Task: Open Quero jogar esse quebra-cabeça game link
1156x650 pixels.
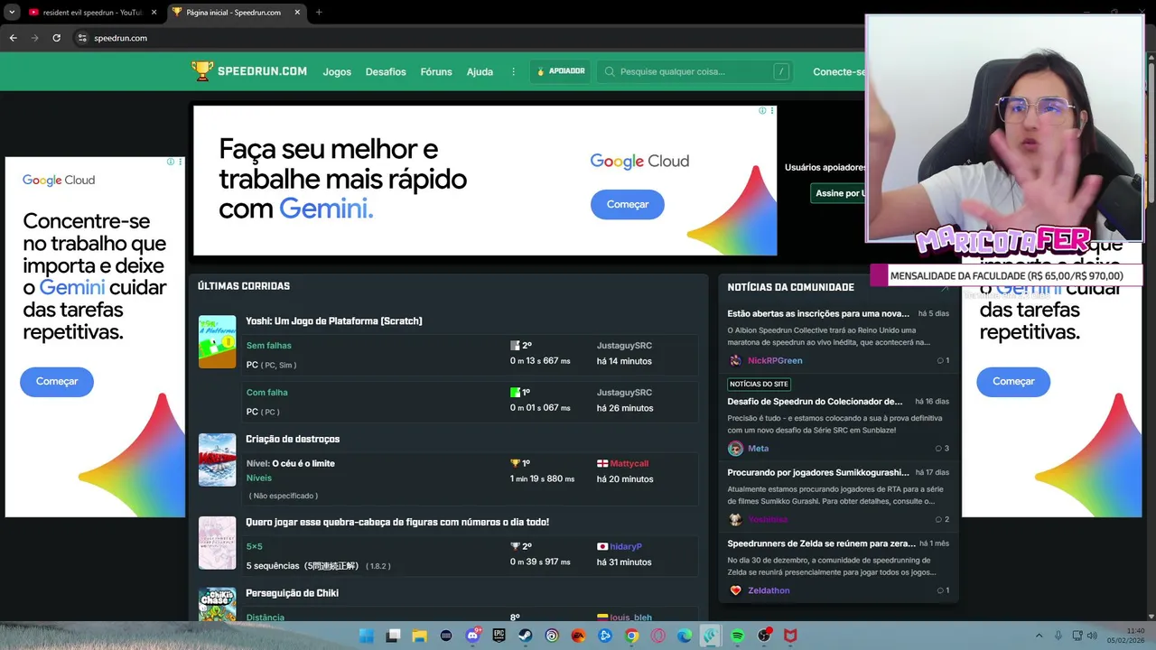Action: click(x=397, y=523)
